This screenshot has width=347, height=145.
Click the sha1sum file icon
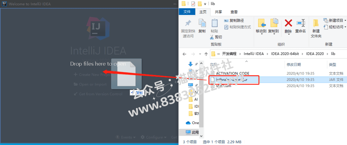[x=212, y=86]
